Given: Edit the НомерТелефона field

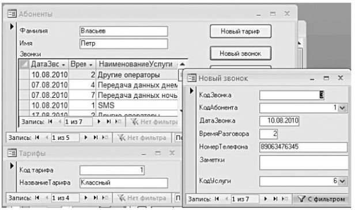Looking at the screenshot, I should coord(303,147).
